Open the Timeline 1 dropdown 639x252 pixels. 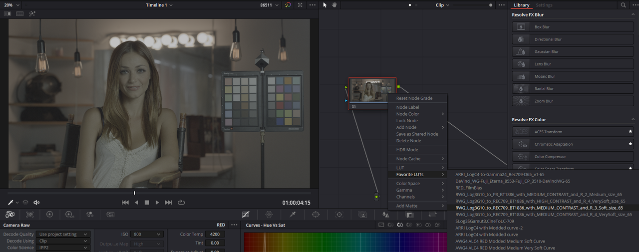click(x=159, y=5)
